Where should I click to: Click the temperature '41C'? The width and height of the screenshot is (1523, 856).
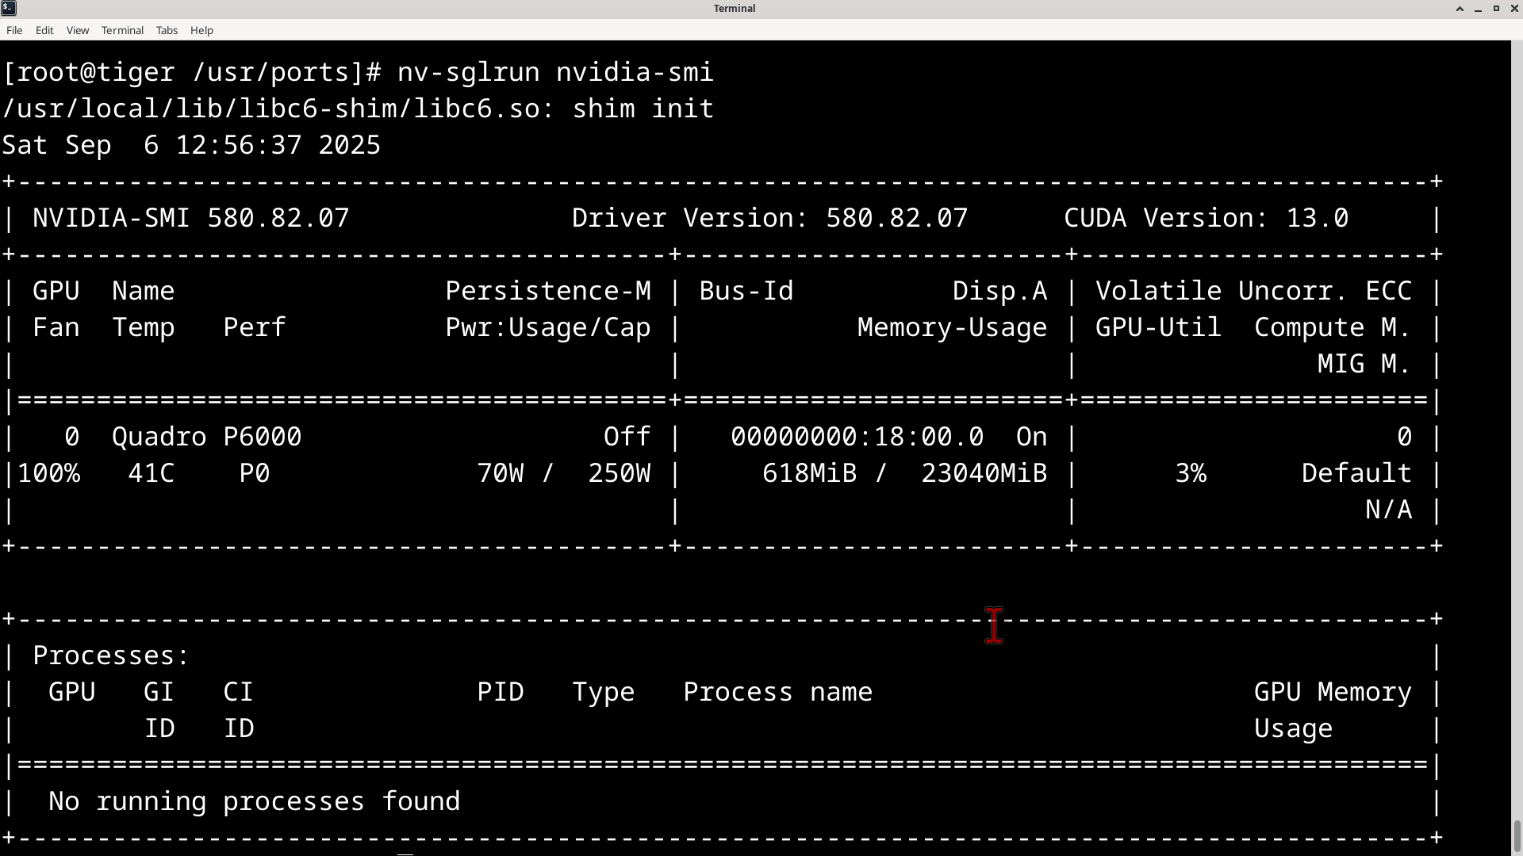(x=151, y=473)
